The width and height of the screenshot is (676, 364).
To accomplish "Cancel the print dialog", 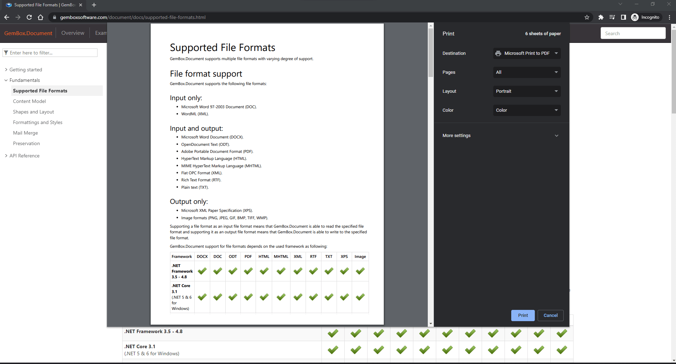I will (550, 316).
